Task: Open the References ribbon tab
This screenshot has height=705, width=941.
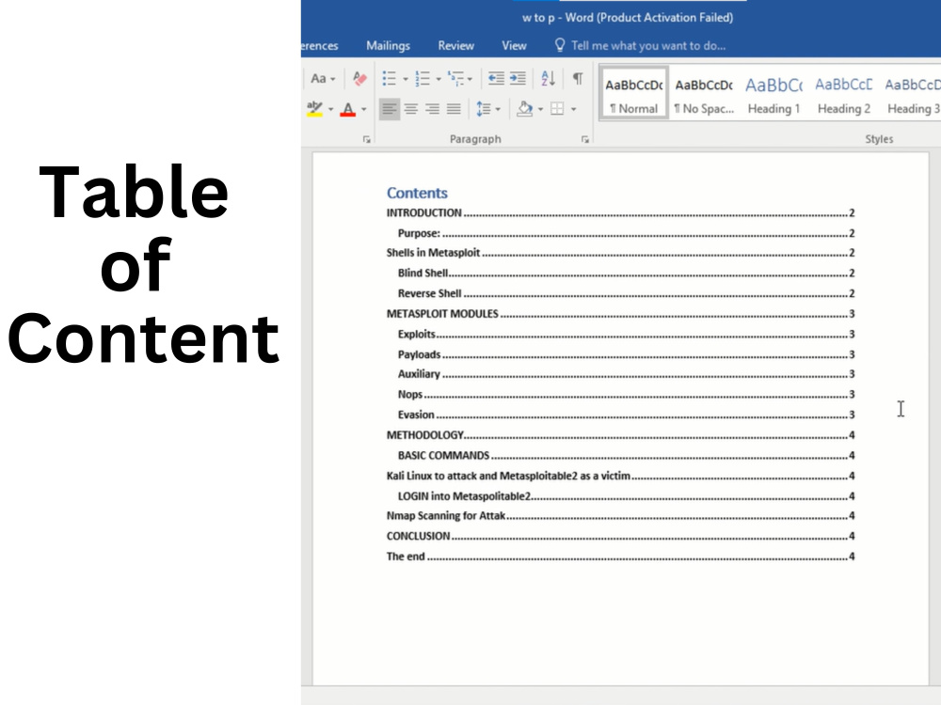Action: [319, 45]
